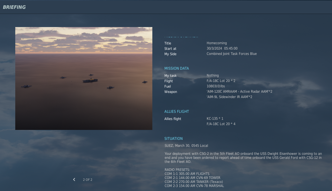
Task: Select the MISSION DATA section header
Action: coord(176,69)
